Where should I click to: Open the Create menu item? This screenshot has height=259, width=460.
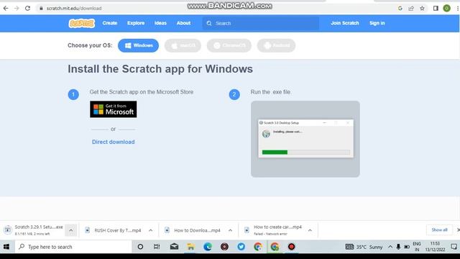coord(110,23)
